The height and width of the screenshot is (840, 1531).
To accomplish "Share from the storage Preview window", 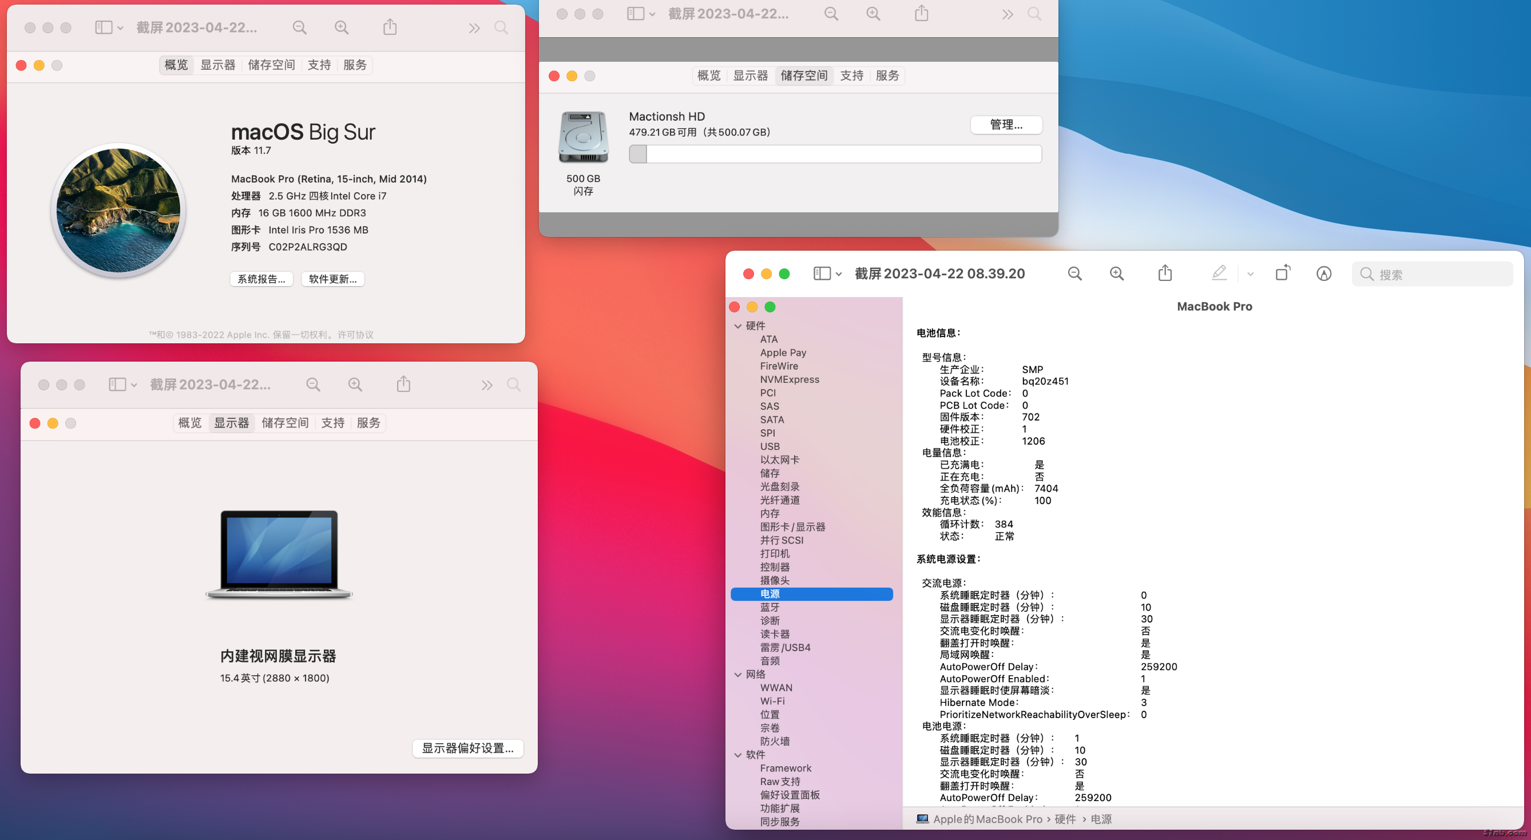I will (921, 13).
